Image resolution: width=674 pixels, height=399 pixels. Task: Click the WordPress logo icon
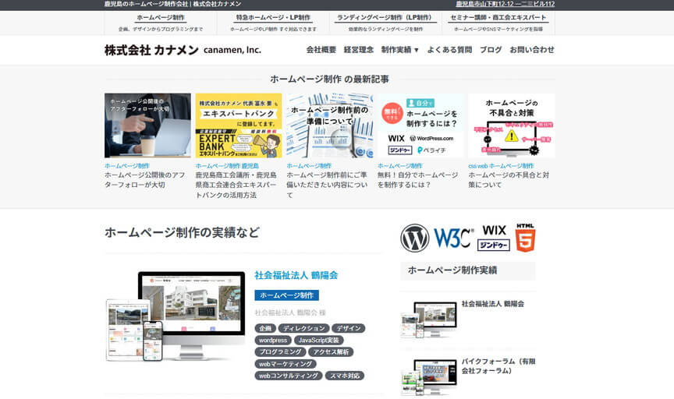click(x=415, y=238)
